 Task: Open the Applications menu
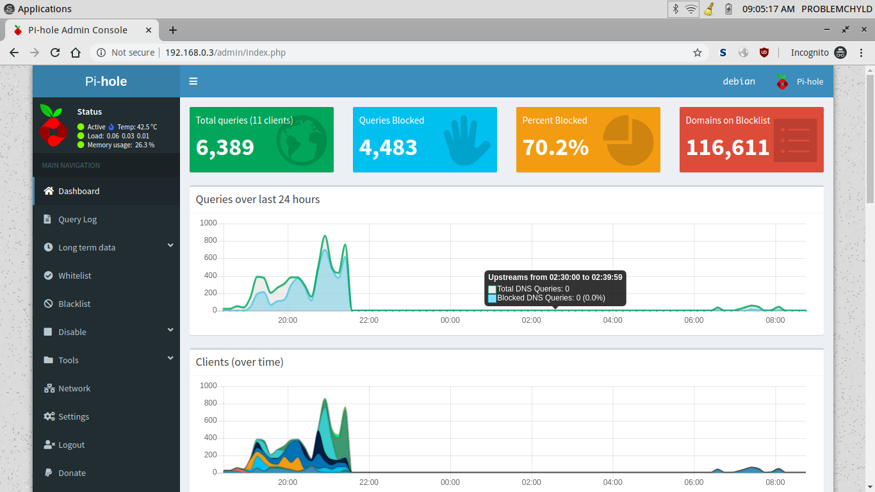point(38,9)
